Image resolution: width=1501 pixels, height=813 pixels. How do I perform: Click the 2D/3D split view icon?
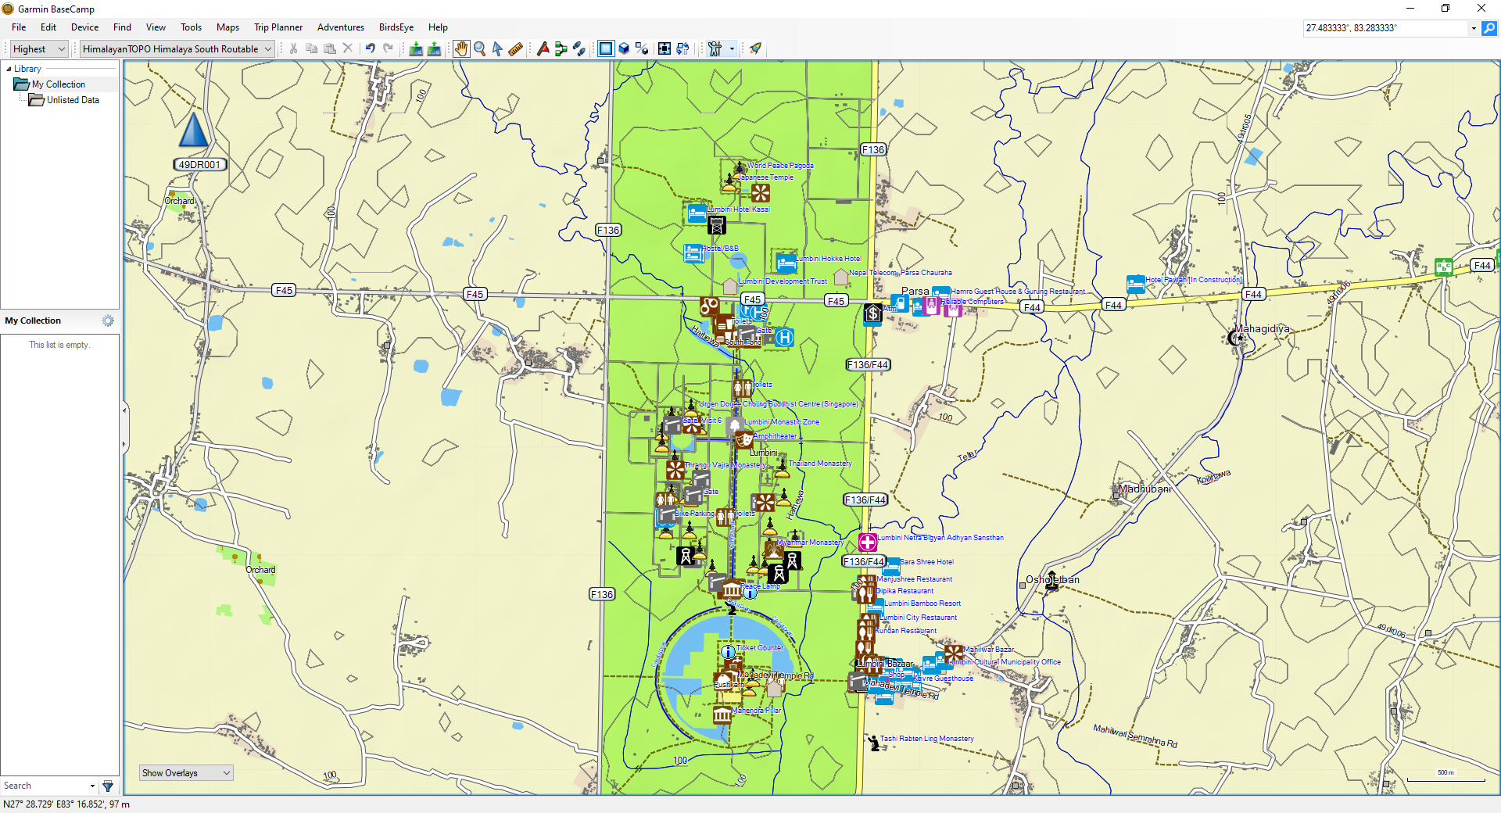(642, 48)
